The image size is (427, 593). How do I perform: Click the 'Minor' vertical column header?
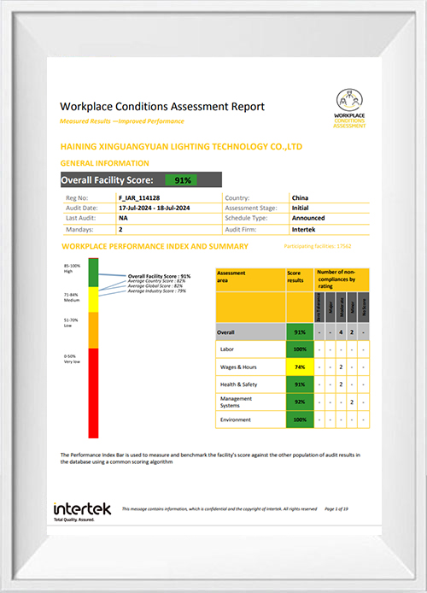click(x=352, y=307)
